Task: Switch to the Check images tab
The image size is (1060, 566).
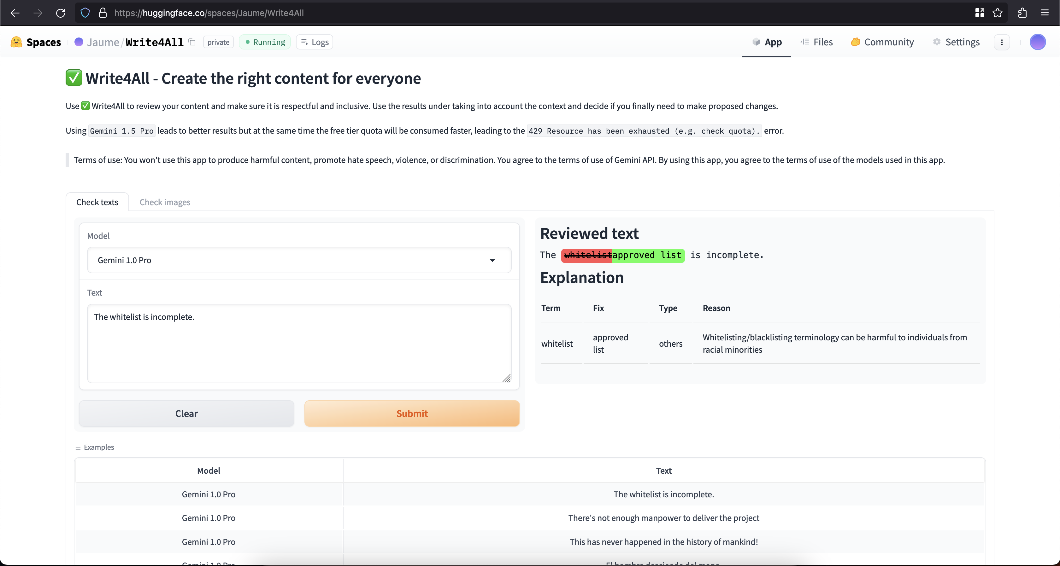Action: (165, 202)
